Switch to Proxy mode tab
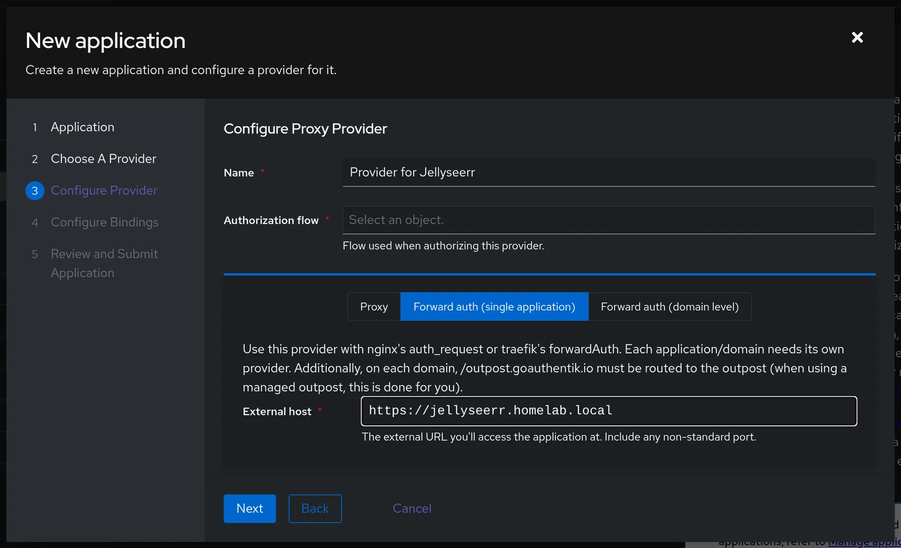The image size is (901, 548). [x=374, y=307]
